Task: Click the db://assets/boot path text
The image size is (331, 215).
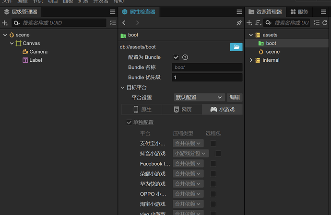Action: pyautogui.click(x=138, y=47)
